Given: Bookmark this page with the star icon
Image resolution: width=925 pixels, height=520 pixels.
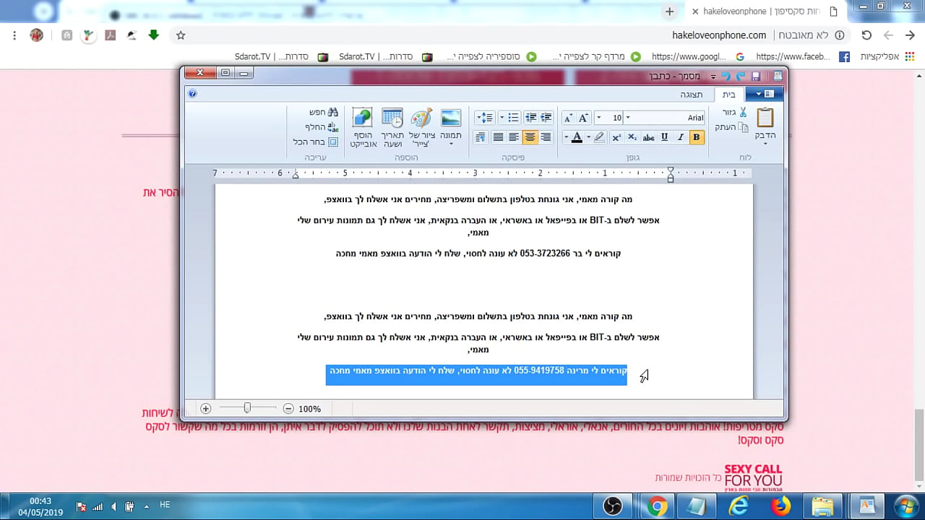Looking at the screenshot, I should 181,35.
